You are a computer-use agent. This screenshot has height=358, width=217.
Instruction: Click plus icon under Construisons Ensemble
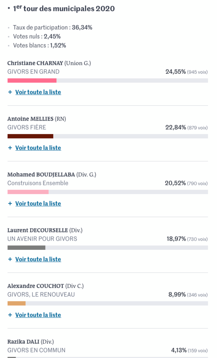point(10,204)
